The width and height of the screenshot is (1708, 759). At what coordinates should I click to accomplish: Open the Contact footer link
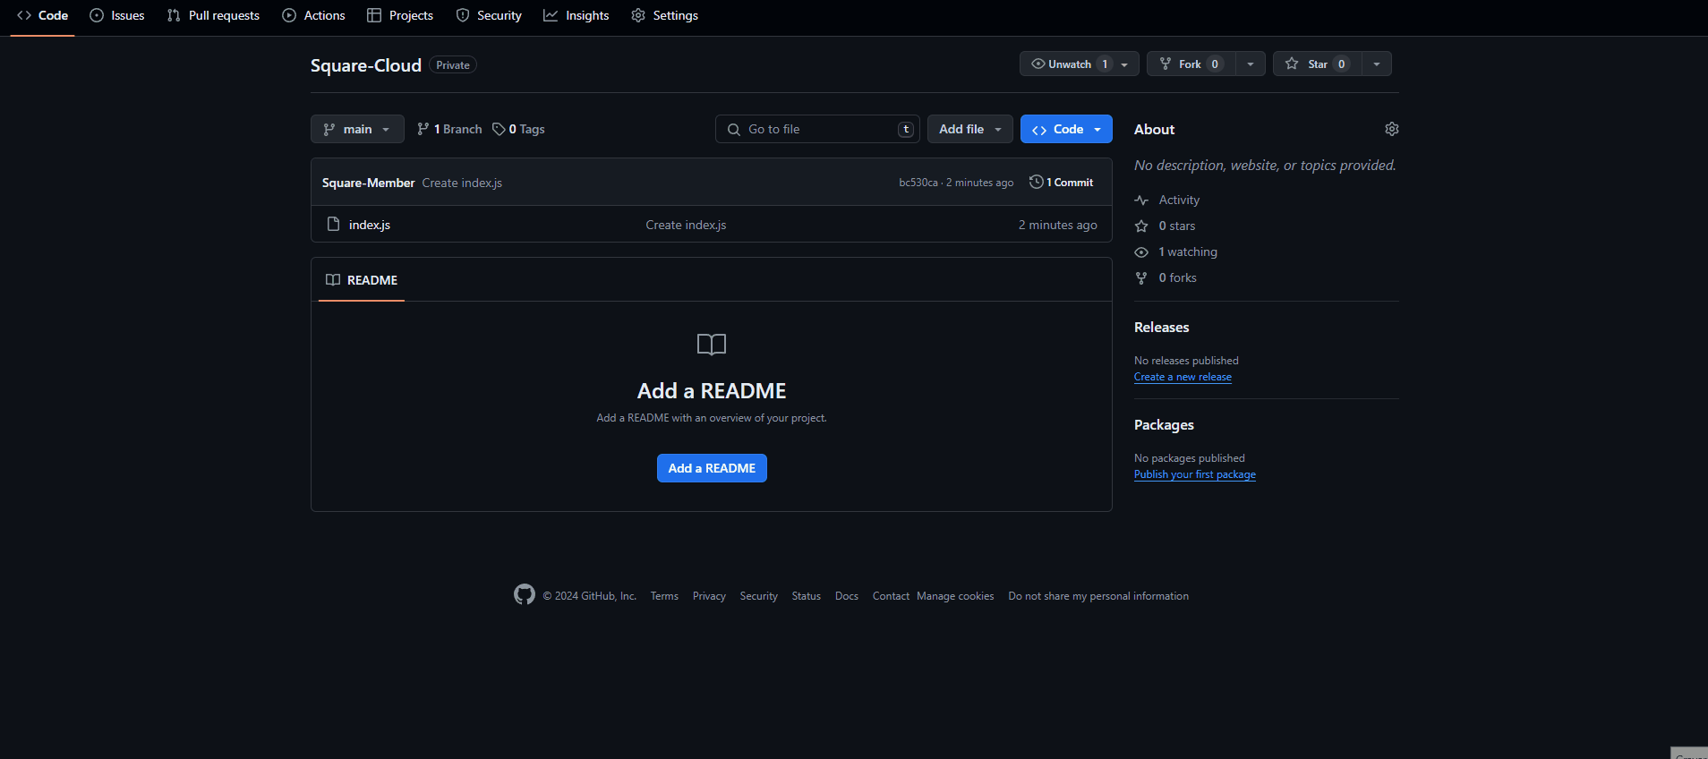pos(891,596)
